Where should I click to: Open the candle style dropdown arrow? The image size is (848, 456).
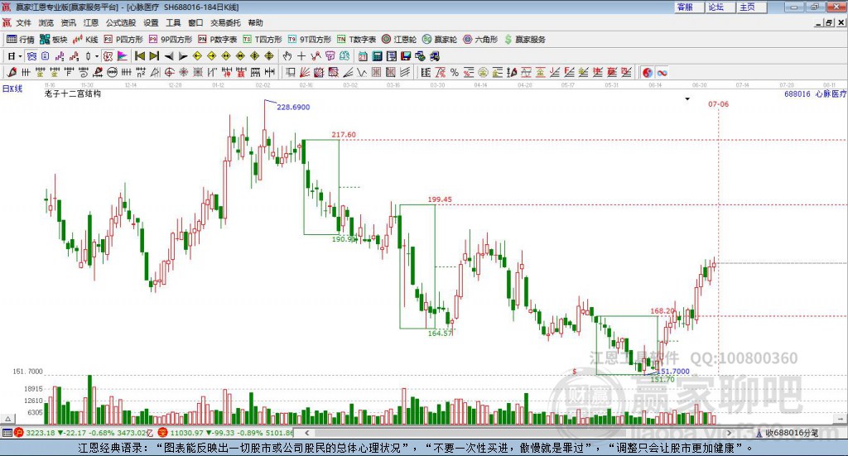[x=97, y=56]
